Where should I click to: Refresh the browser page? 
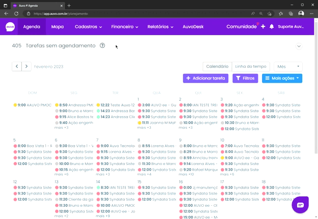pyautogui.click(x=16, y=14)
